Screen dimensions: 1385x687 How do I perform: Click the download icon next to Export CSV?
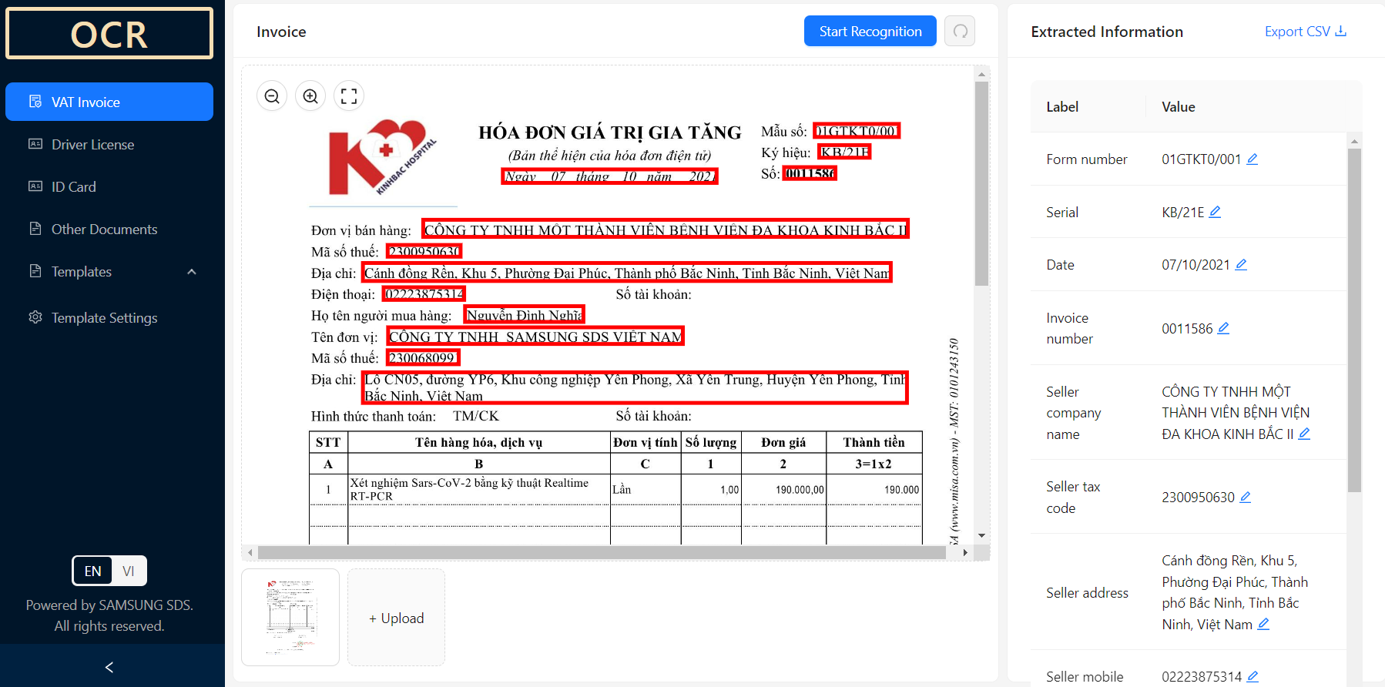pos(1340,31)
